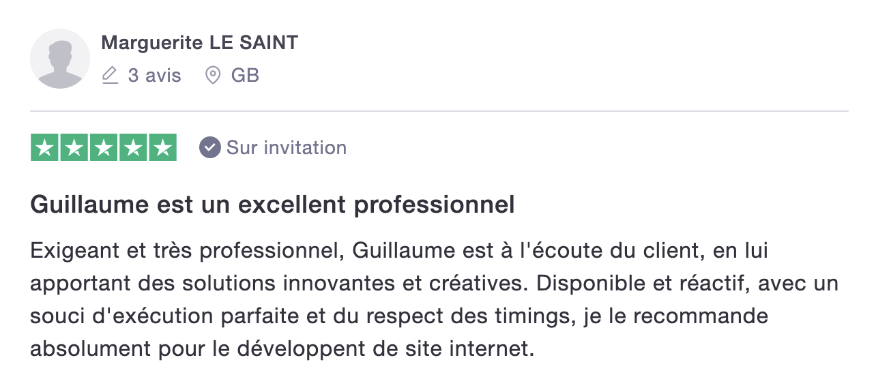Click the "GB" country label

pyautogui.click(x=246, y=75)
